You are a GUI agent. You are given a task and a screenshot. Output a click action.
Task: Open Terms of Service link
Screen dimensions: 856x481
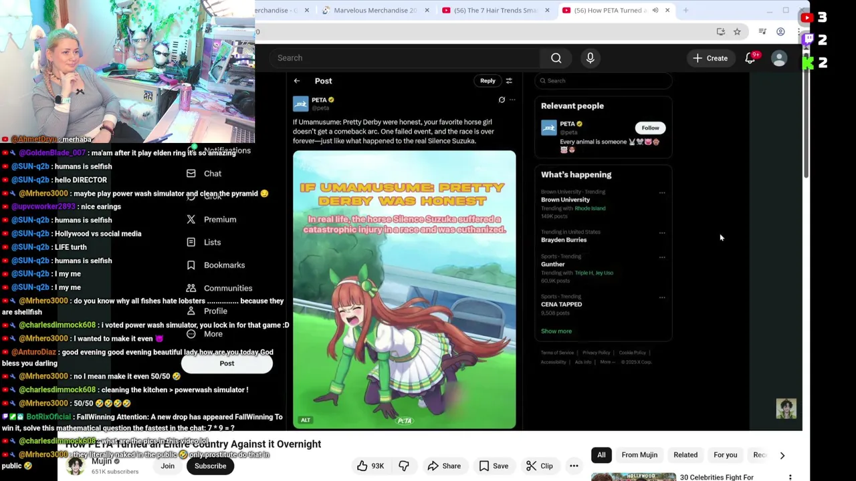click(x=557, y=353)
